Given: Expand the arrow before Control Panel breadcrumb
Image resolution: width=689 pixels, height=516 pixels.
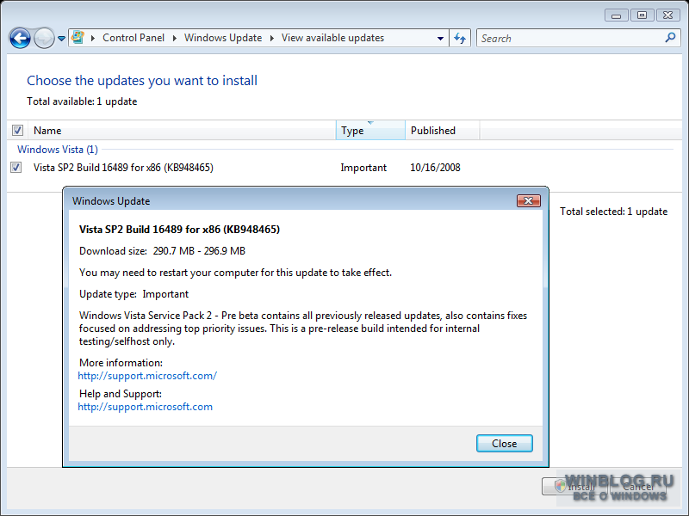Looking at the screenshot, I should coord(93,38).
